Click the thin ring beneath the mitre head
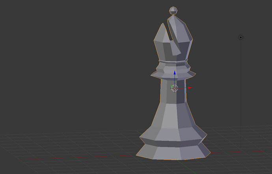 173,61
